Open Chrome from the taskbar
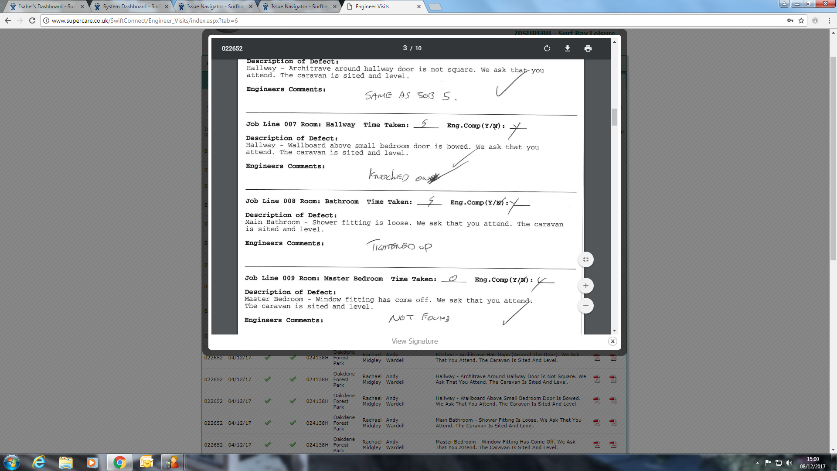Screen dimensions: 837x471 (119, 462)
